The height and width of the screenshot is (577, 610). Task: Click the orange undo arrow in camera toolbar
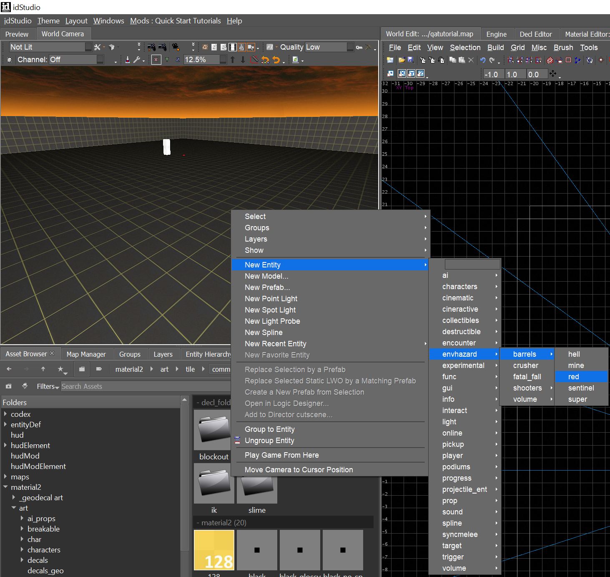[x=276, y=60]
